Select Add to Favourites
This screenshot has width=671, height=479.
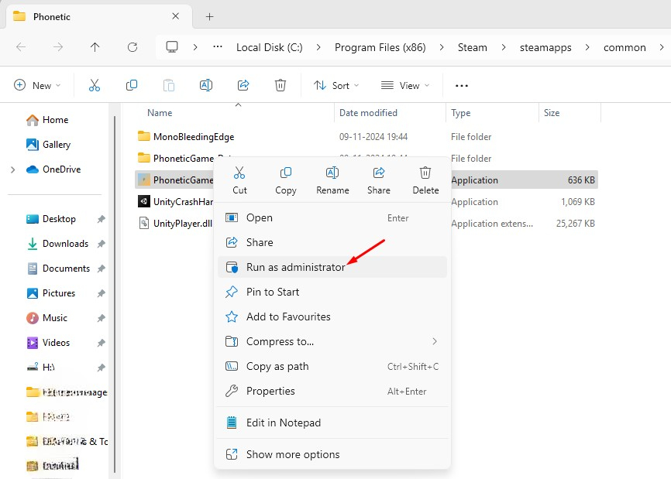[x=332, y=317]
